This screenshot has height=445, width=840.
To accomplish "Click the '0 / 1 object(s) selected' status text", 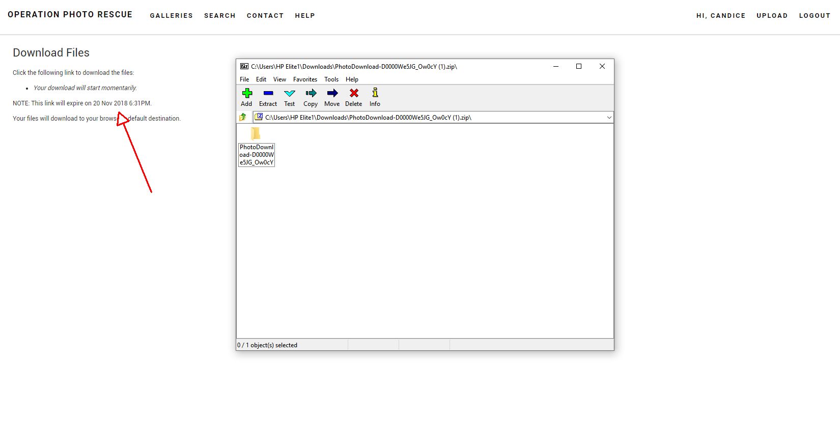I will point(267,345).
